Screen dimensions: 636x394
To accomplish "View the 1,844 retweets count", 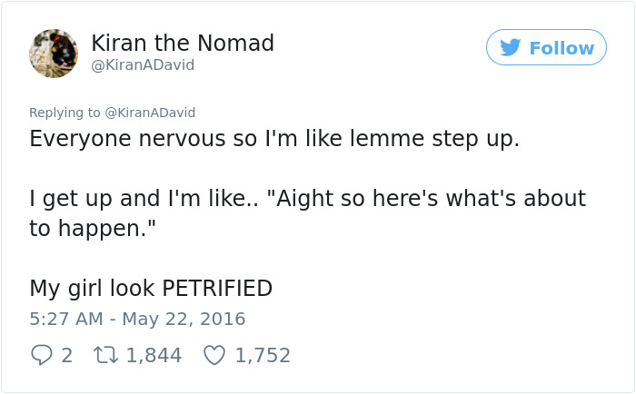I will coord(154,355).
